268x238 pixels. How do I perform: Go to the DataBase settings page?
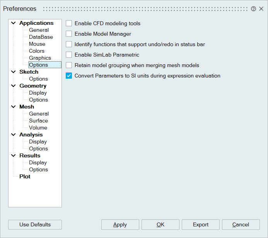coord(41,37)
